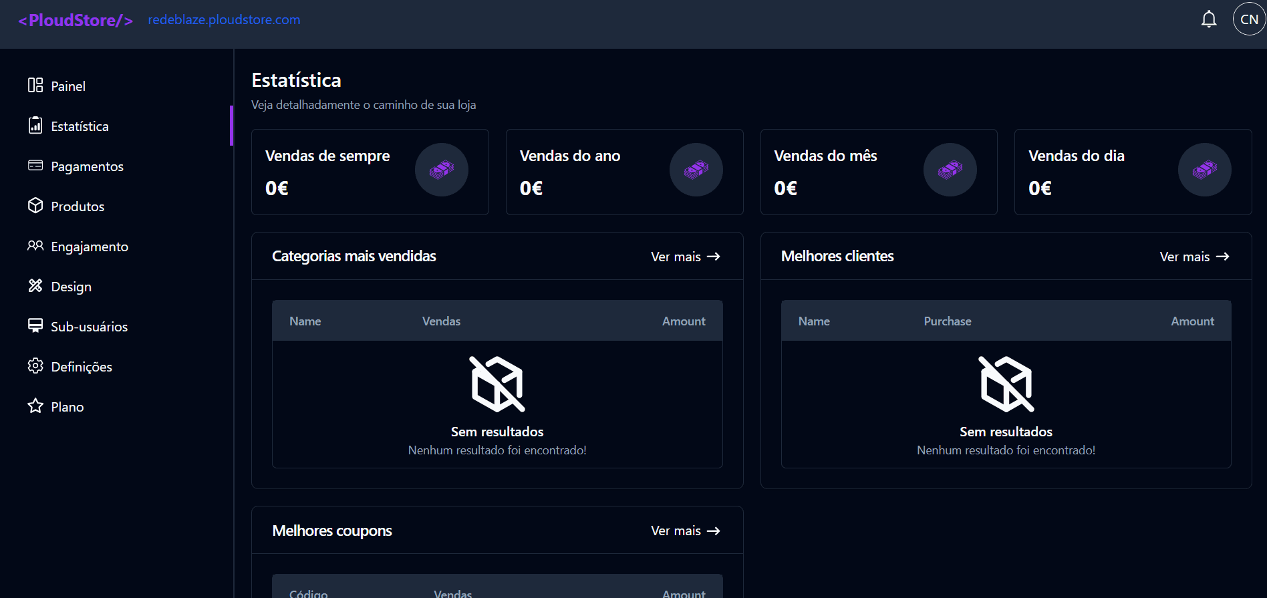The height and width of the screenshot is (598, 1267).
Task: Open Produtos section
Action: pos(78,206)
